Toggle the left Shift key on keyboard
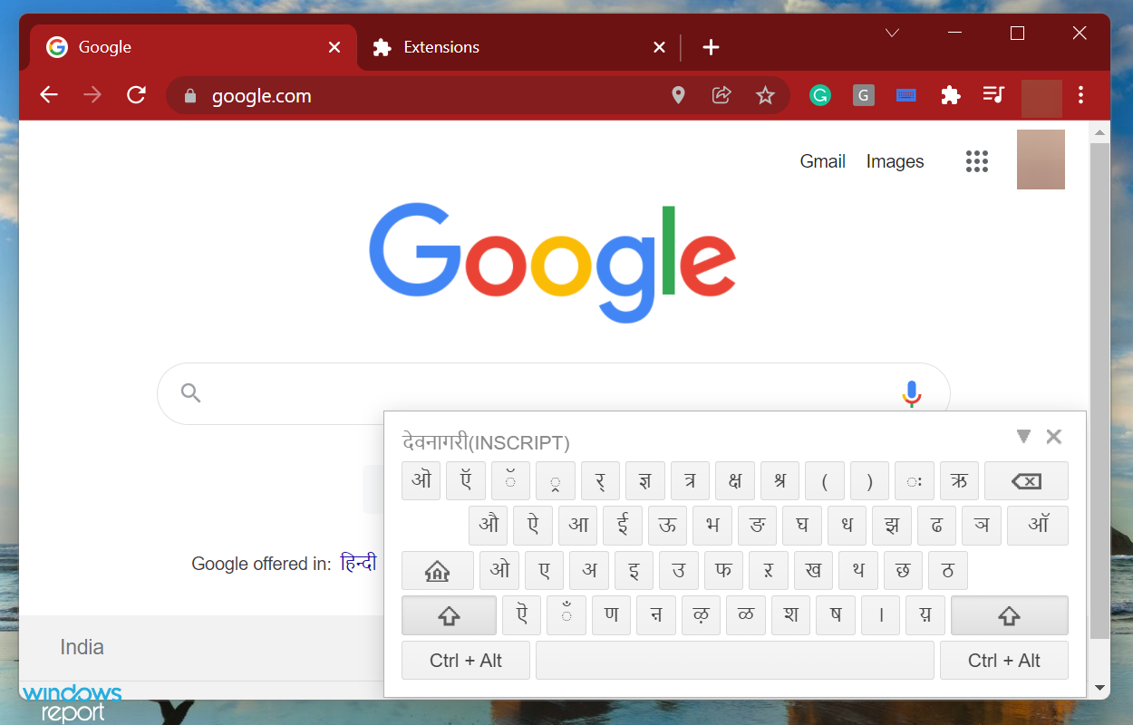The image size is (1133, 725). coord(449,615)
